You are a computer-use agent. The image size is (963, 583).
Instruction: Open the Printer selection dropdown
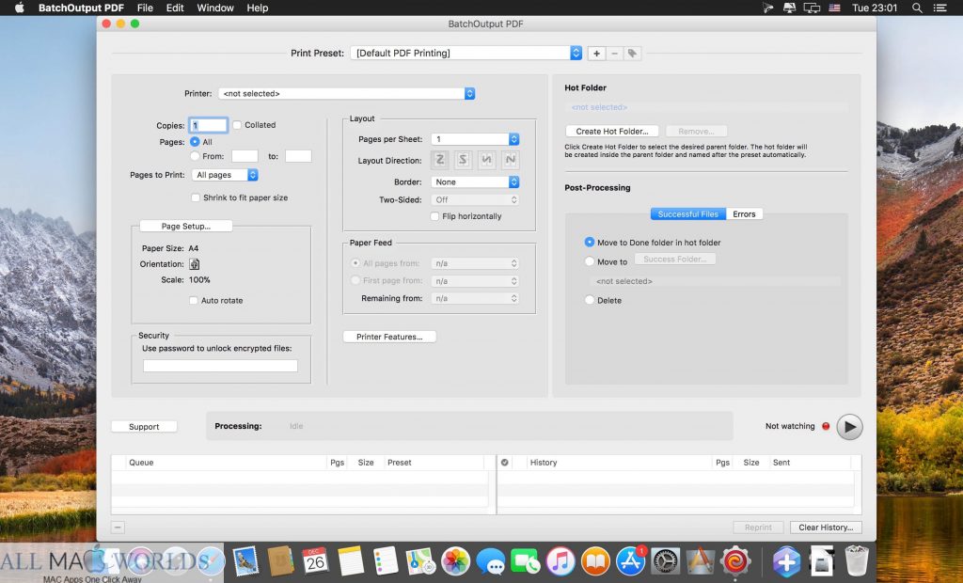[347, 93]
